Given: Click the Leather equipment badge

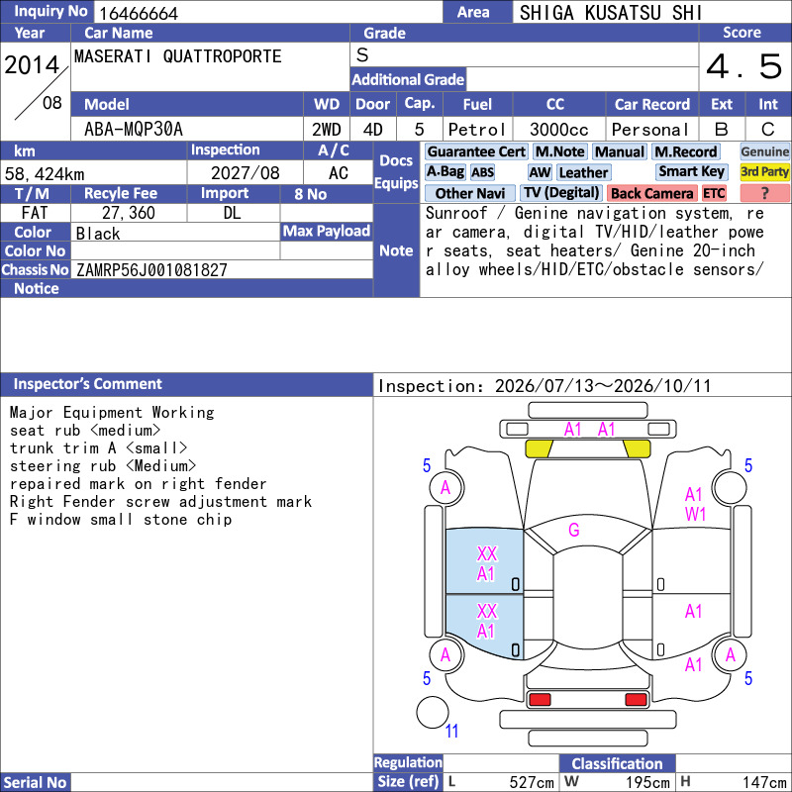Looking at the screenshot, I should pos(583,172).
